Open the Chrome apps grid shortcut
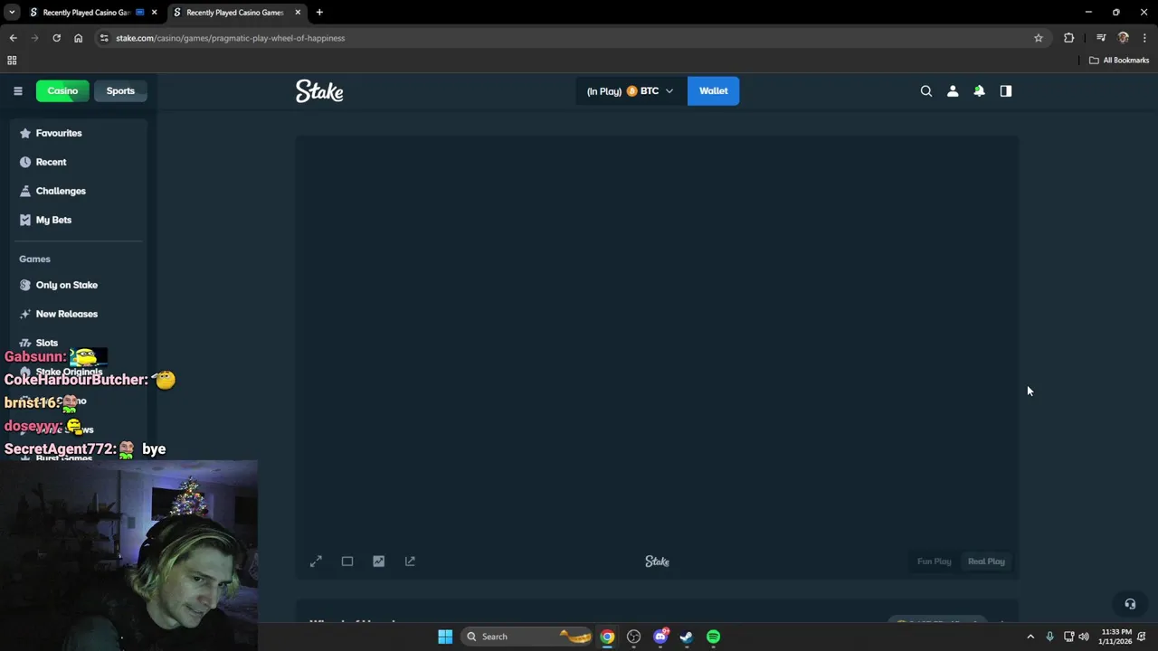The image size is (1158, 651). pyautogui.click(x=12, y=61)
